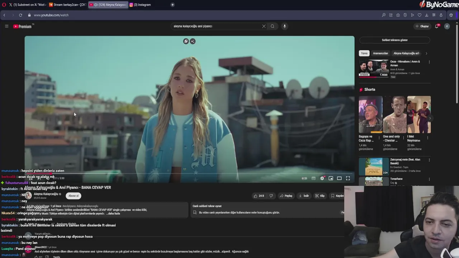Image resolution: width=459 pixels, height=258 pixels.
Task: Share video with Paylaş button
Action: pyautogui.click(x=286, y=196)
